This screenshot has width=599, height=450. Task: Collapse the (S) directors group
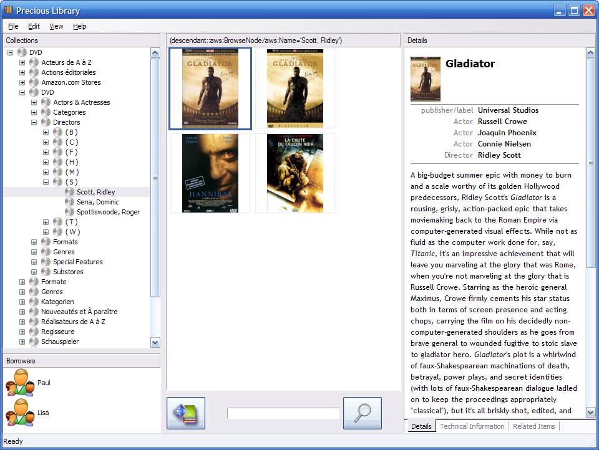46,182
